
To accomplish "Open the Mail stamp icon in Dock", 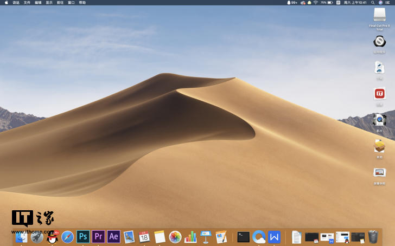I will [129, 237].
